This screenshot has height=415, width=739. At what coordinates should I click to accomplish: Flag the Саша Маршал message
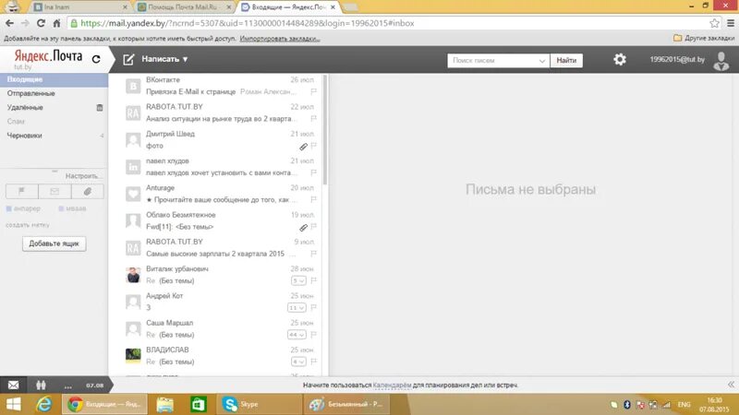click(x=314, y=335)
